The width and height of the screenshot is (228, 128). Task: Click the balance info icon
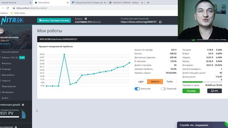85,19
